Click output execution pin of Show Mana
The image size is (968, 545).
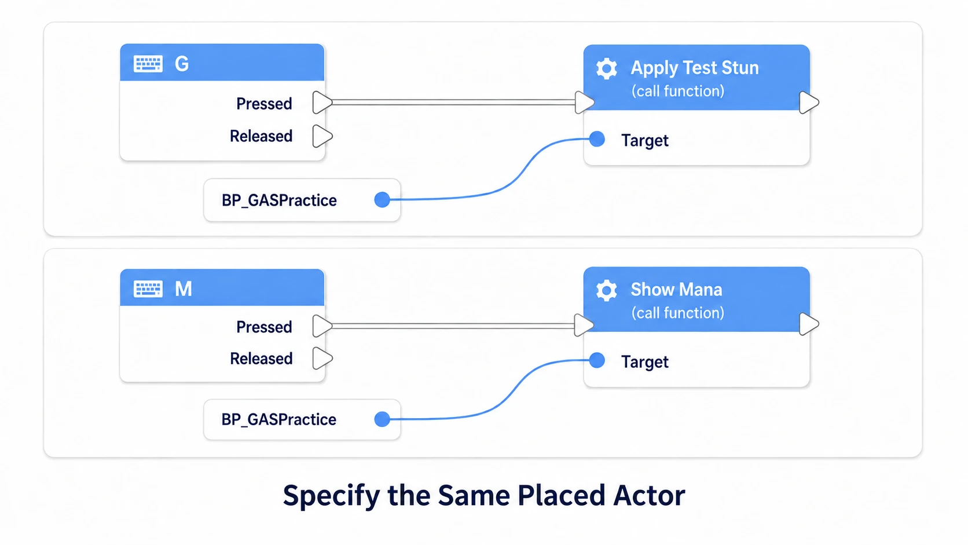pos(809,324)
